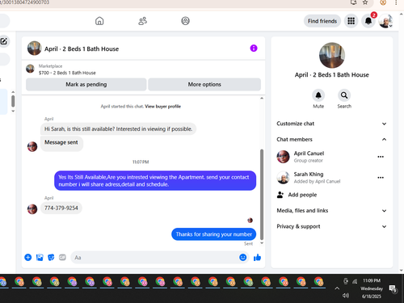This screenshot has width=404, height=303.
Task: Open the Groups/profile circle icon in navigation
Action: tap(185, 21)
